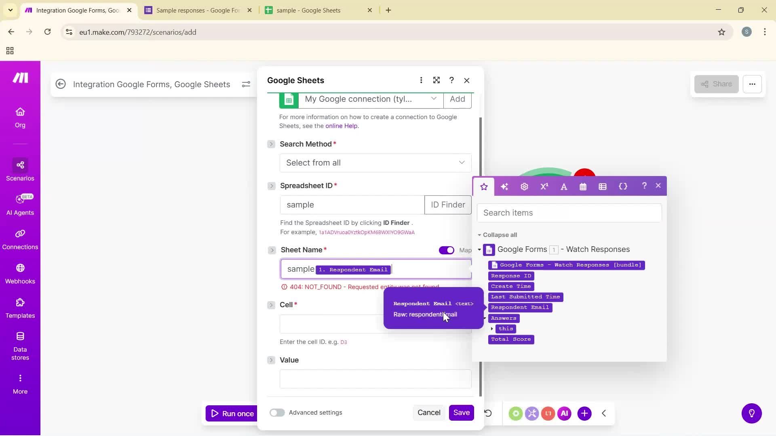776x436 pixels.
Task: Open Webhooks from the left sidebar
Action: [20, 274]
